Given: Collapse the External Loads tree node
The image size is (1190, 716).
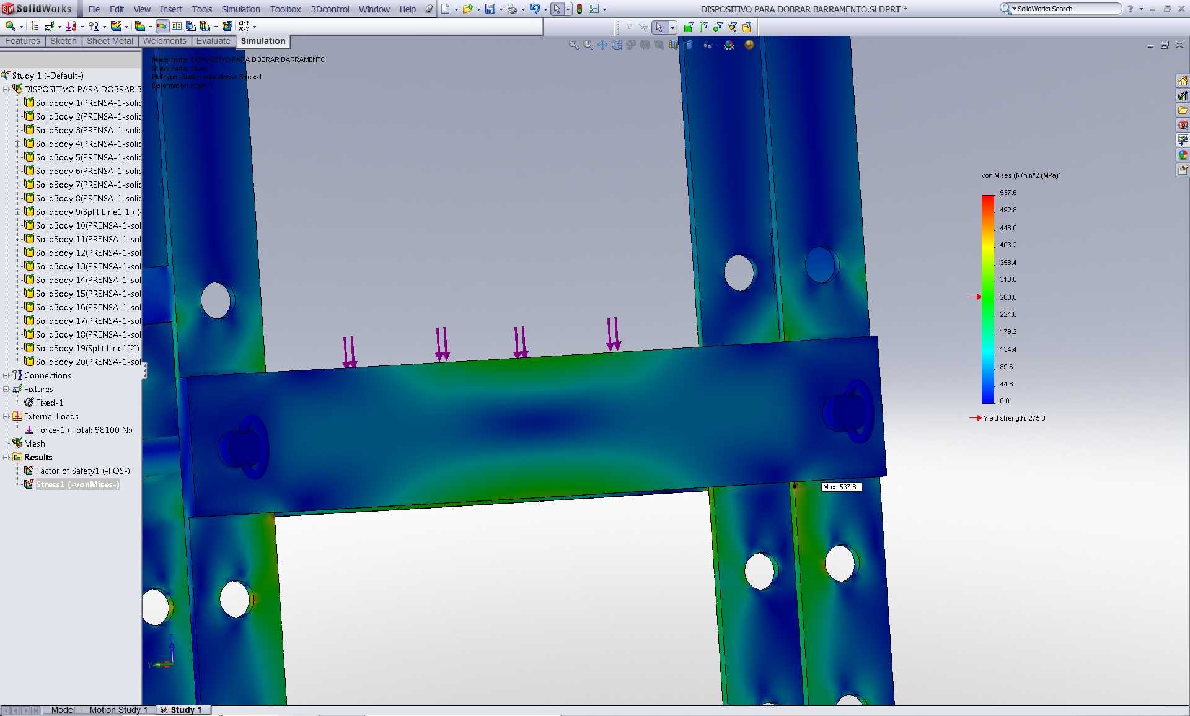Looking at the screenshot, I should click(6, 416).
